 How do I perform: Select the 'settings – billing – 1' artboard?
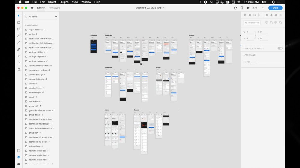pos(37,52)
